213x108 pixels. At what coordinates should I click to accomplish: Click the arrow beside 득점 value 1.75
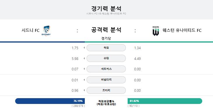84,48
